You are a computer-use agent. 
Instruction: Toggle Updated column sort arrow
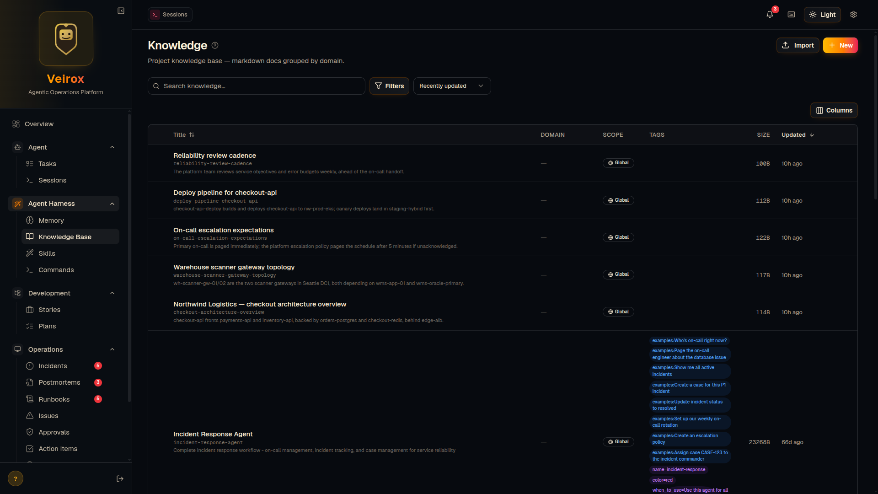(x=812, y=134)
